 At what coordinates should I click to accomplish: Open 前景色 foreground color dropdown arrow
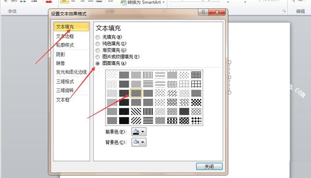point(143,132)
